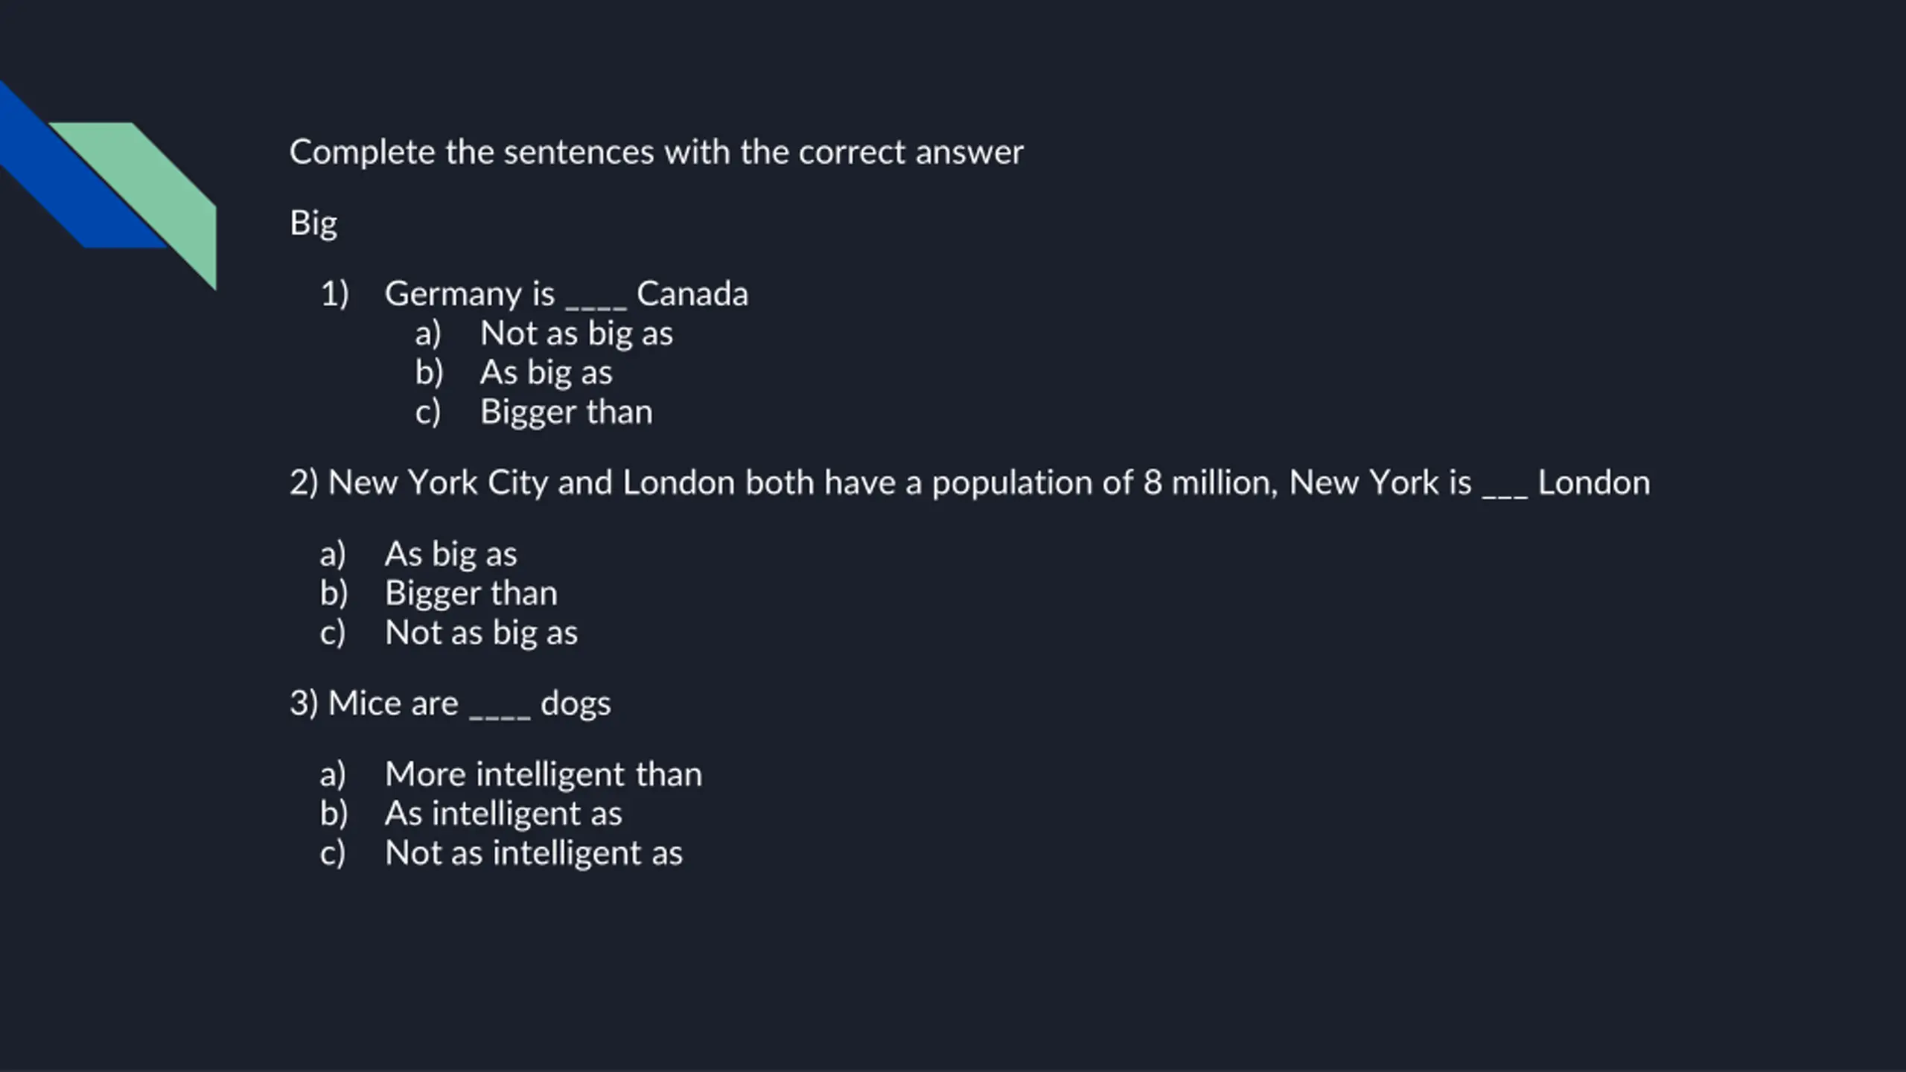The width and height of the screenshot is (1906, 1072).
Task: Choose the "As intelligent as" option
Action: coord(503,813)
